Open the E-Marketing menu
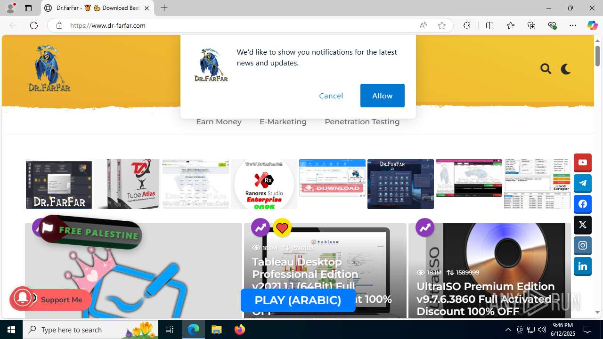 click(283, 121)
